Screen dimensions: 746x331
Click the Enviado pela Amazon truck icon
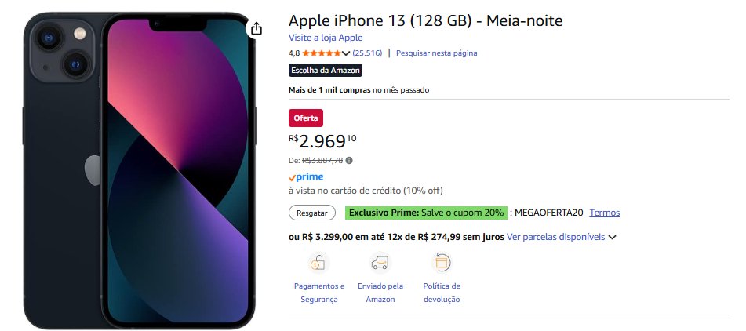pyautogui.click(x=380, y=262)
